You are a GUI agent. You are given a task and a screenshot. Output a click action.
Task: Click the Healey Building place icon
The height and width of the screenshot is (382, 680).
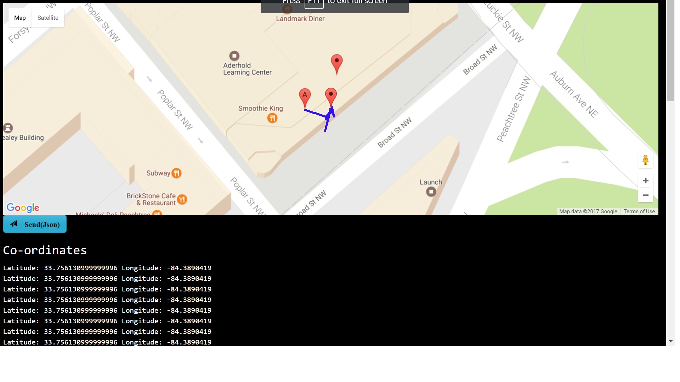8,128
